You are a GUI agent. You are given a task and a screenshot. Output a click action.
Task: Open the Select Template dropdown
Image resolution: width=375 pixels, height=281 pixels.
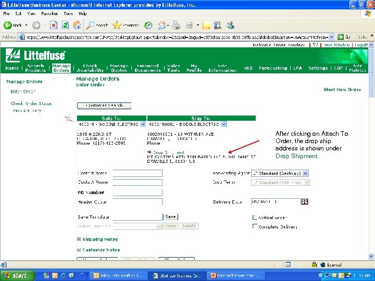159,226
